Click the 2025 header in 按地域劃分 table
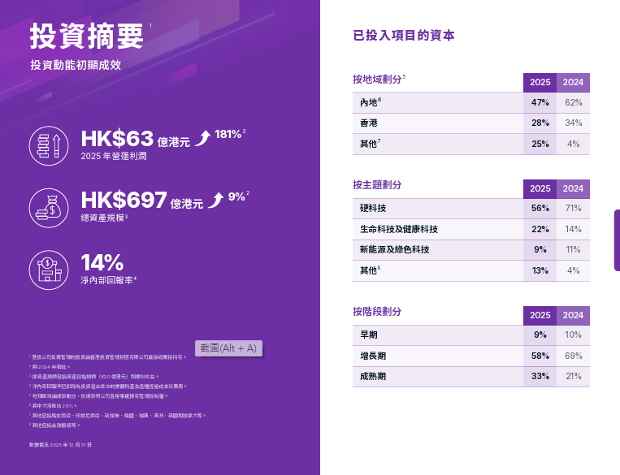The width and height of the screenshot is (620, 475). click(x=540, y=82)
